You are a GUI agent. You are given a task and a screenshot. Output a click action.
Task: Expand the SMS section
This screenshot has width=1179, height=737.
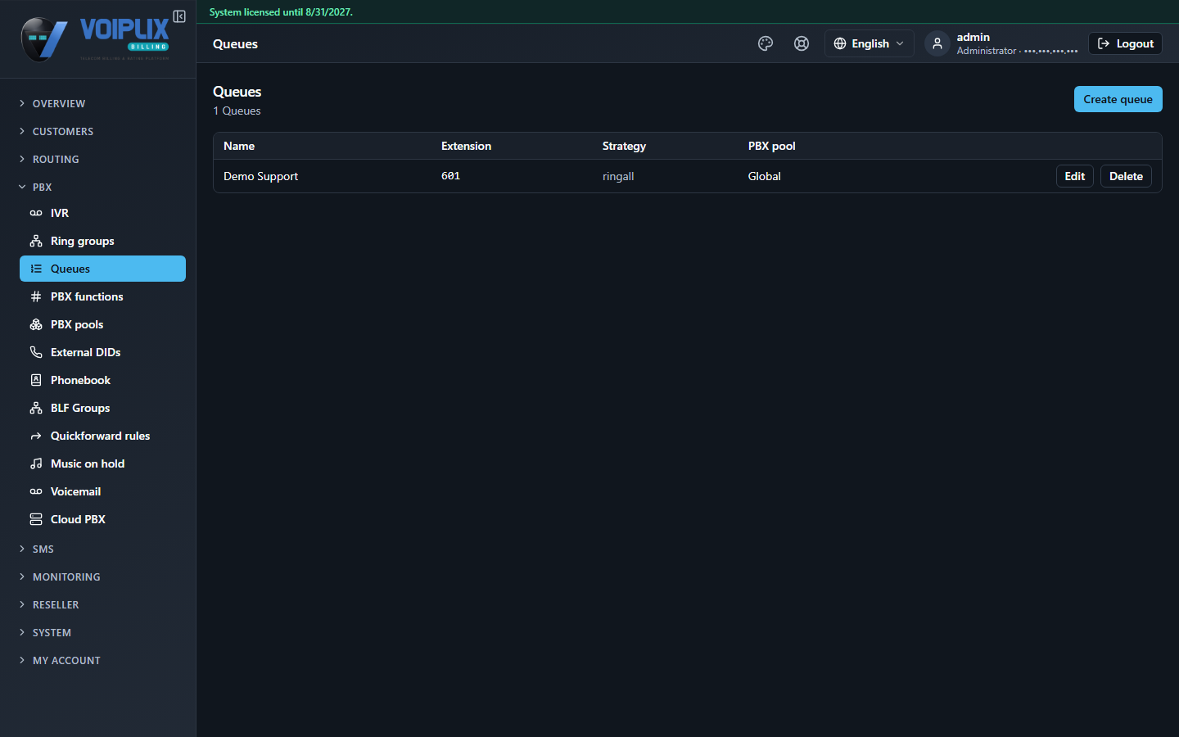click(x=102, y=549)
